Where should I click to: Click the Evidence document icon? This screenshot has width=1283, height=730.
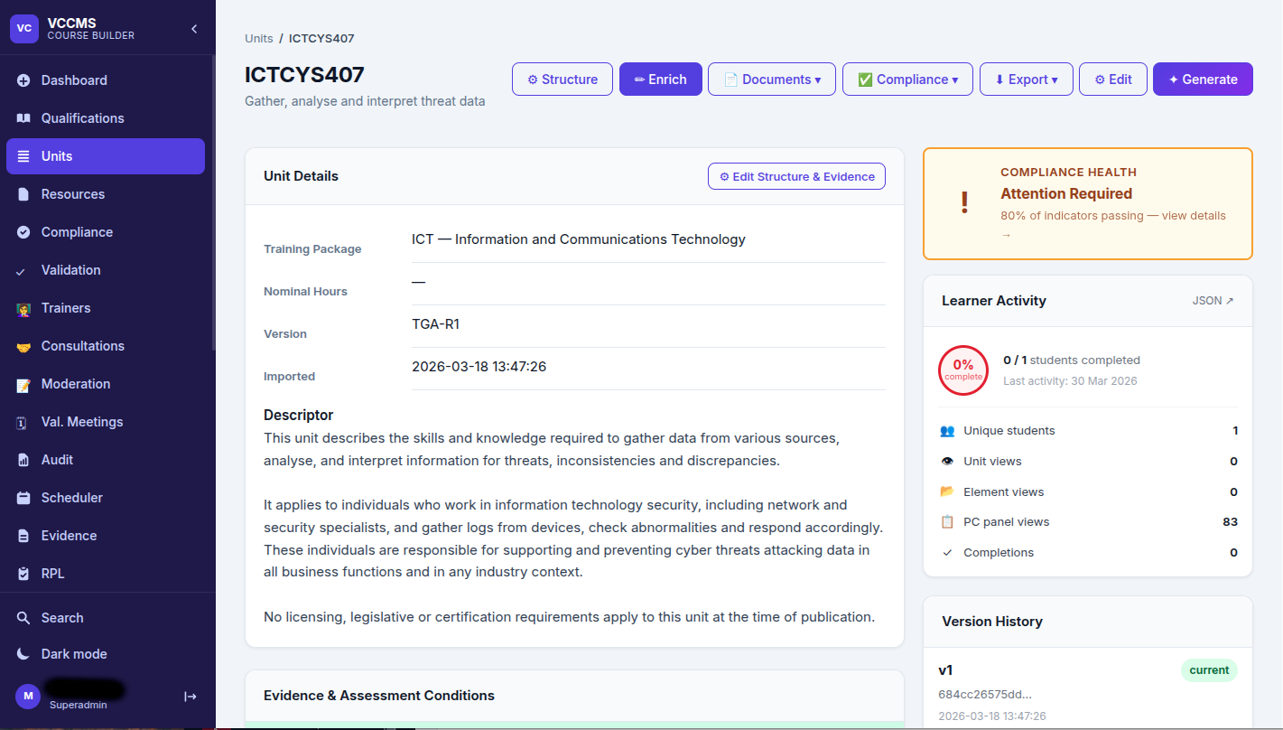click(23, 536)
